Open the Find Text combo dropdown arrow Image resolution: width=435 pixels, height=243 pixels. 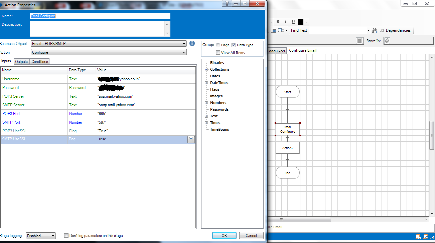(x=369, y=30)
